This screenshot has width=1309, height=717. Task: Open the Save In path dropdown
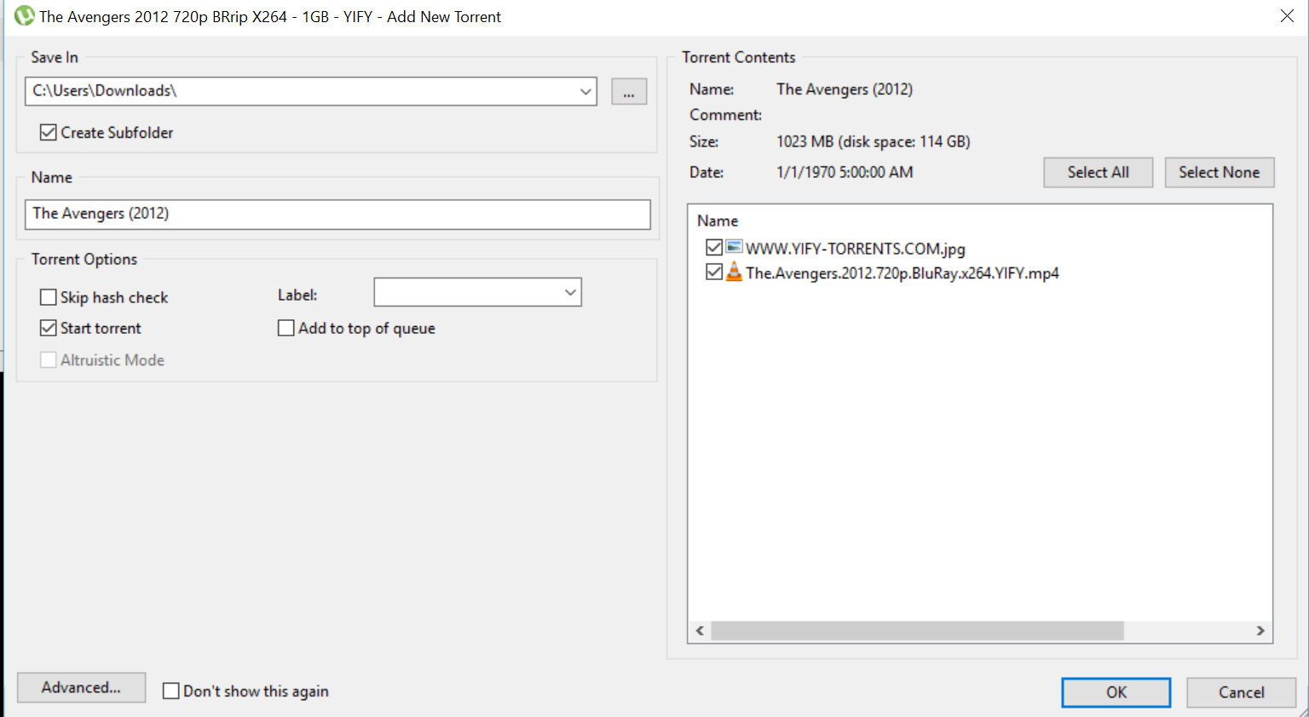(x=585, y=91)
